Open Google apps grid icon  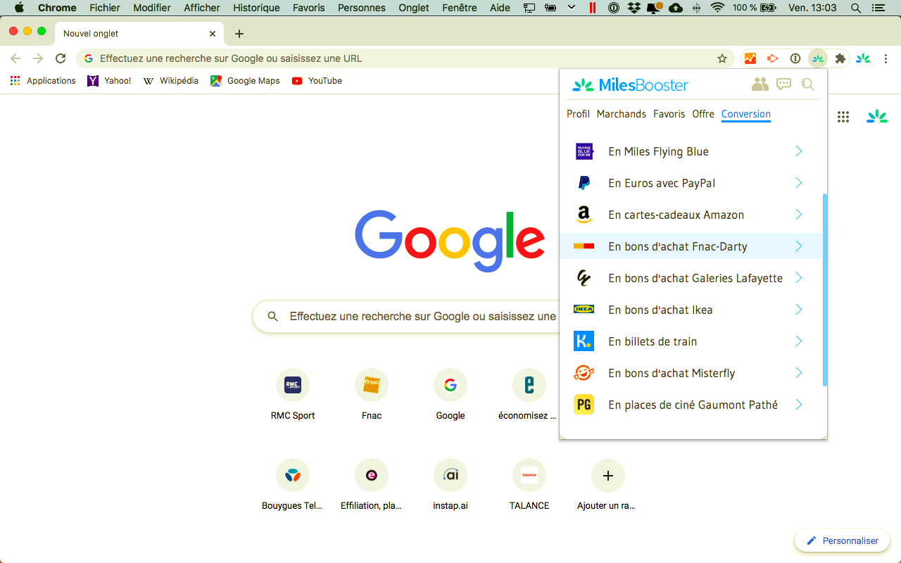click(843, 117)
